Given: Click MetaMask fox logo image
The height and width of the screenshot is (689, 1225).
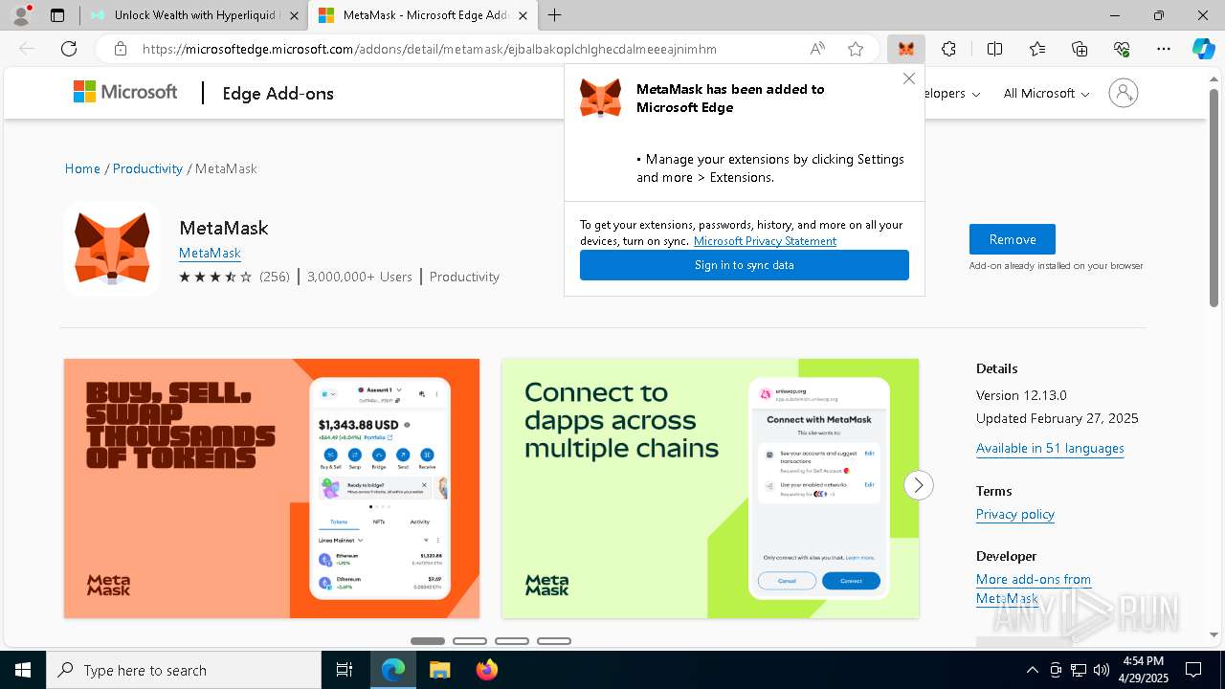Looking at the screenshot, I should 112,248.
